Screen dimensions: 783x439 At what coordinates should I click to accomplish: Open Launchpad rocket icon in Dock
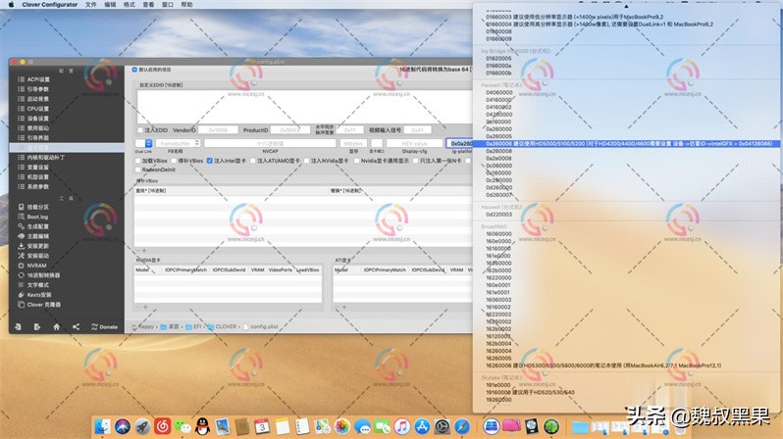click(x=142, y=426)
